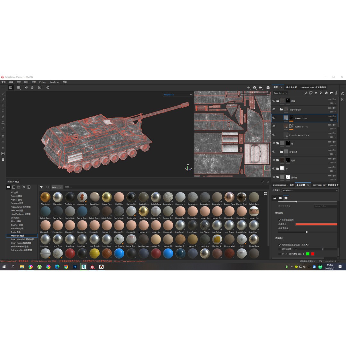Select Alphas in the shelf categories

16,200
